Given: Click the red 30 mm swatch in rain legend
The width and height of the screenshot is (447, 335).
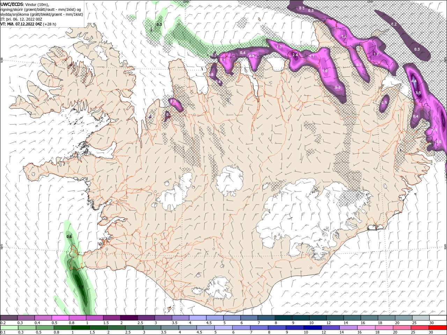Looking at the screenshot, I should click(x=438, y=327).
